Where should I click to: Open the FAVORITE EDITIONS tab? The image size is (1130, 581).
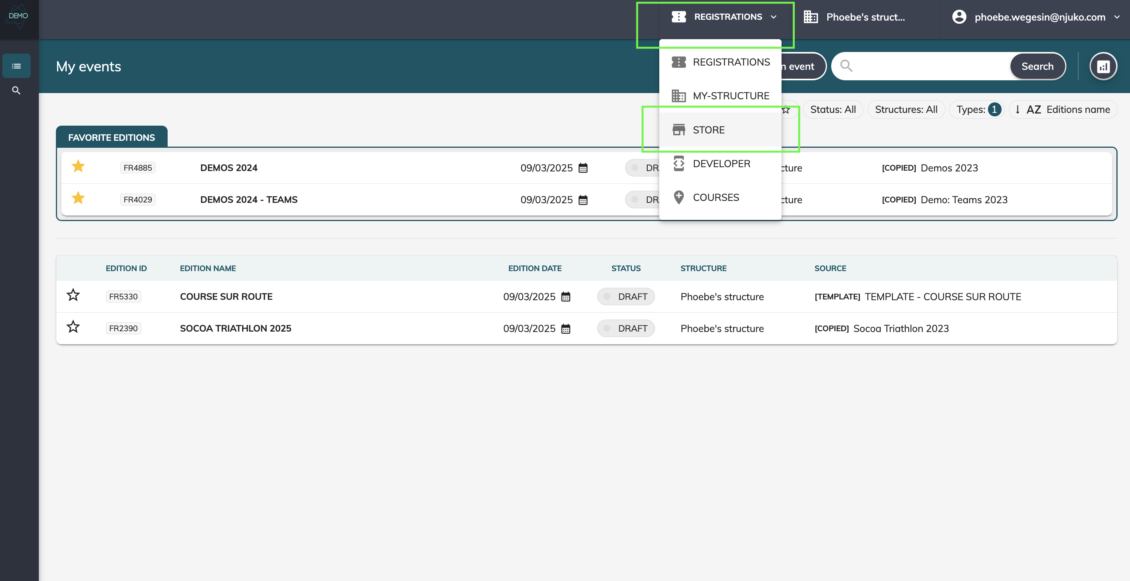click(x=111, y=137)
